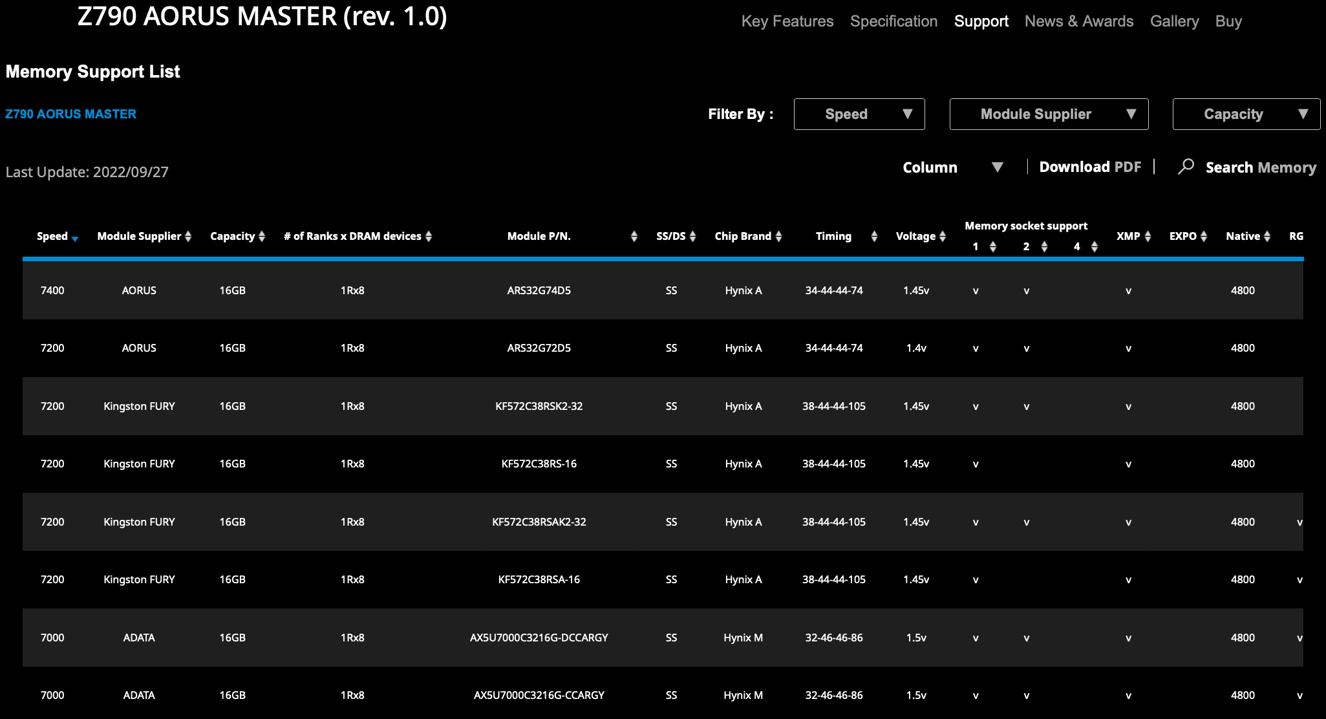Click the Search Memory magnifier icon
1326x719 pixels.
point(1186,167)
